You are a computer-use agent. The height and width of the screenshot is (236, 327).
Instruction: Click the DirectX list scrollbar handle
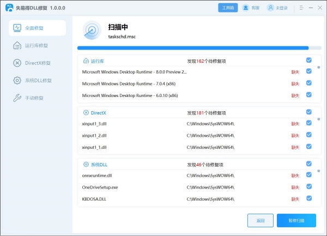[x=319, y=119]
